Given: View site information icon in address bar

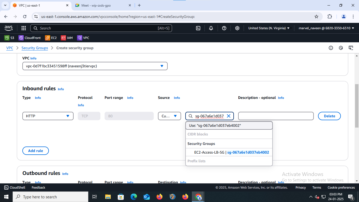Looking at the screenshot, I should 37,17.
